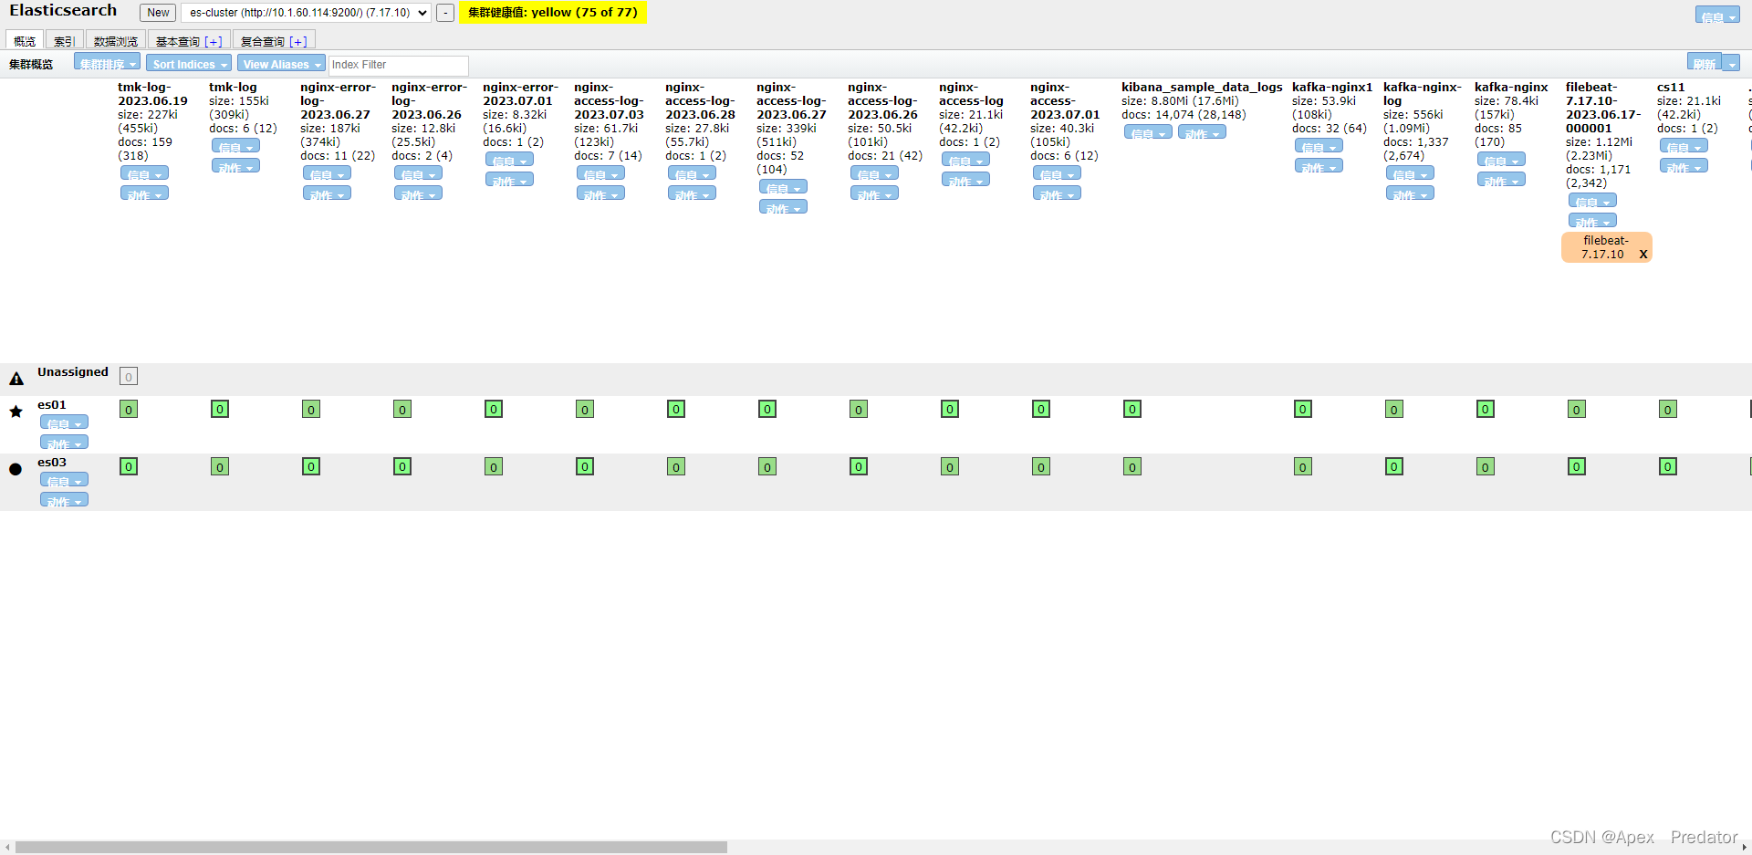Click es03 shard 0 of tmk-log-2023.06.19

(x=129, y=466)
